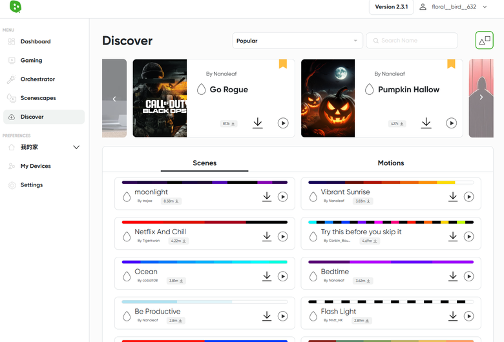Preview the moonlight scene

tap(282, 197)
